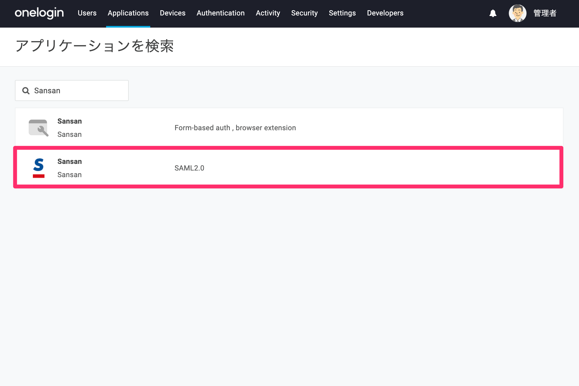Click the 'Form-based auth , browser extension' text
Viewport: 579px width, 386px height.
[x=235, y=128]
